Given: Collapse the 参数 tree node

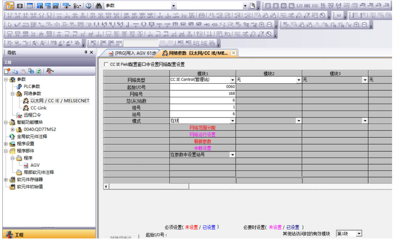Looking at the screenshot, I should click(6, 80).
